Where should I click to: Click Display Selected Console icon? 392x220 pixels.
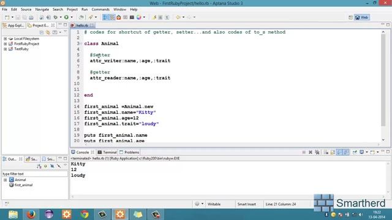click(x=361, y=152)
